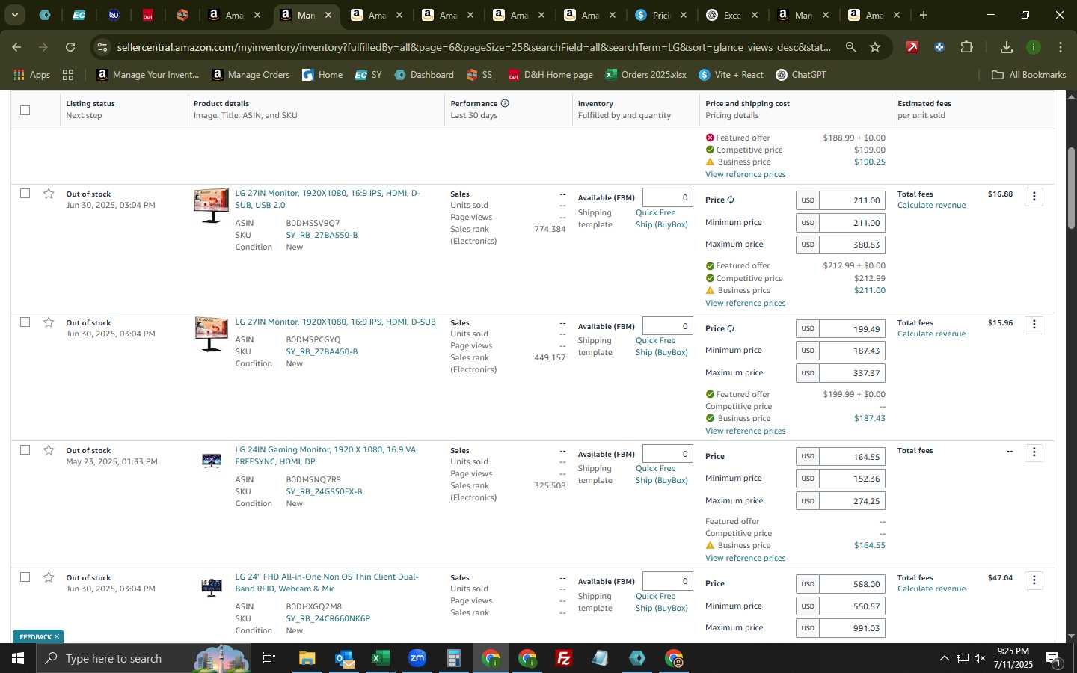The image size is (1077, 673).
Task: Select checkbox for SY_RB_24GS50FX-B listing
Action: (25, 450)
